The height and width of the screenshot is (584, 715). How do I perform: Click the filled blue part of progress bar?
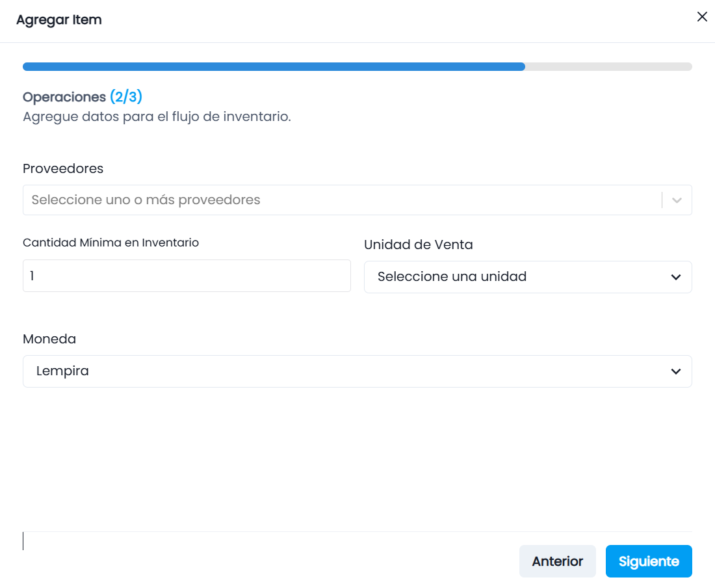coord(274,66)
